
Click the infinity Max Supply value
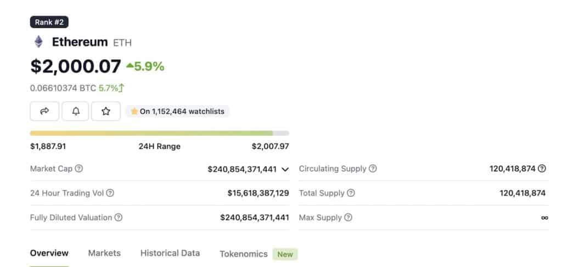coord(544,217)
